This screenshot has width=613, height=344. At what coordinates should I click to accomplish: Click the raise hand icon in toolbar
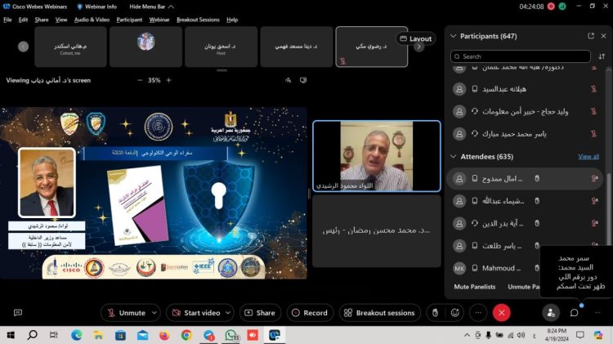point(435,313)
